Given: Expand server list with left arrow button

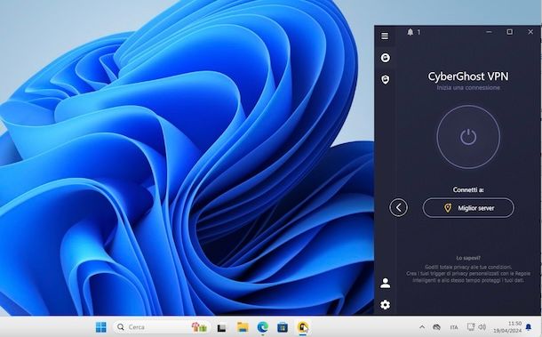Looking at the screenshot, I should pos(398,207).
